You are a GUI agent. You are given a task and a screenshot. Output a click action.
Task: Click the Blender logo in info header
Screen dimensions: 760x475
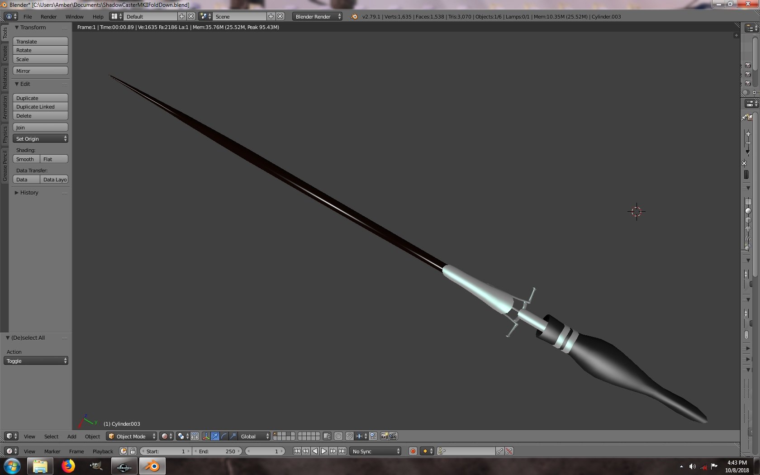[354, 16]
